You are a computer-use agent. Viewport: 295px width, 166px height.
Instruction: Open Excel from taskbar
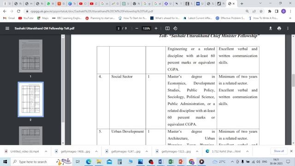[171, 162]
